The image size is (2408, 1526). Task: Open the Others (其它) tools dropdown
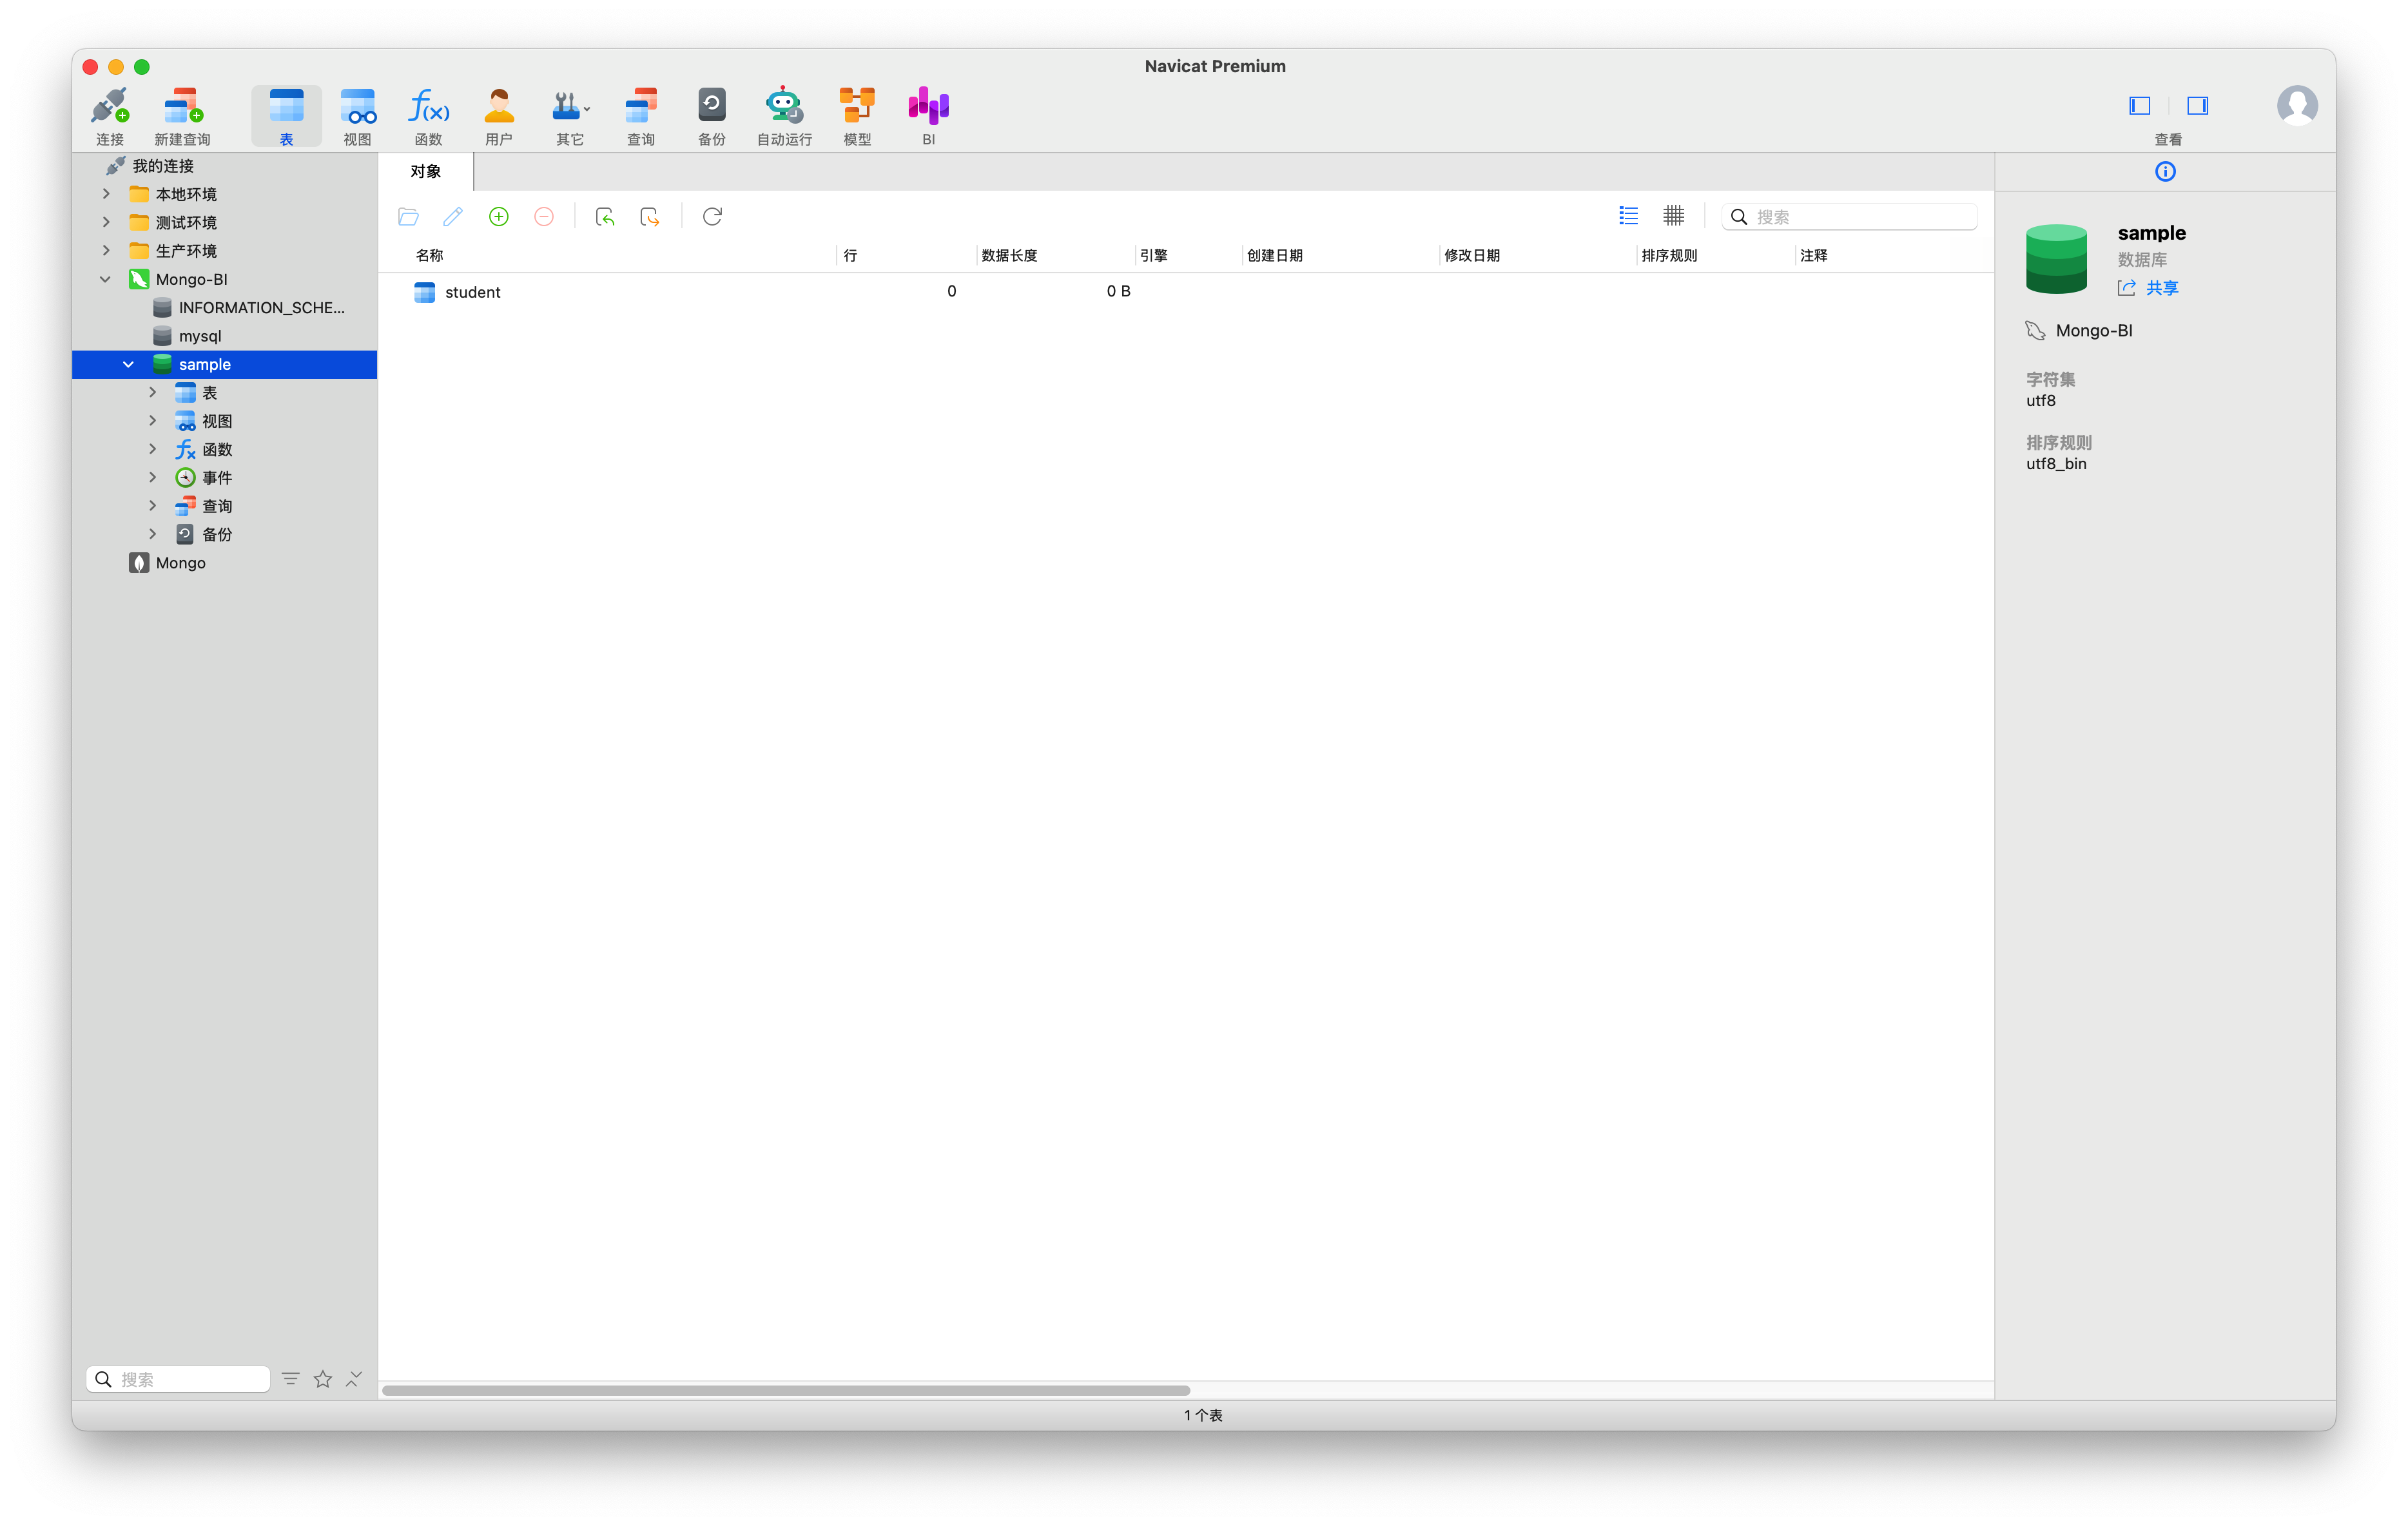pyautogui.click(x=570, y=115)
